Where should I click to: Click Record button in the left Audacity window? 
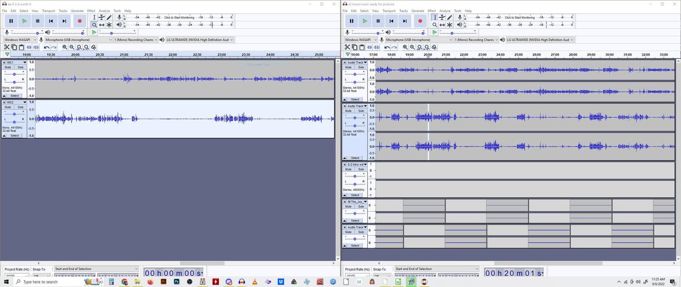(79, 21)
